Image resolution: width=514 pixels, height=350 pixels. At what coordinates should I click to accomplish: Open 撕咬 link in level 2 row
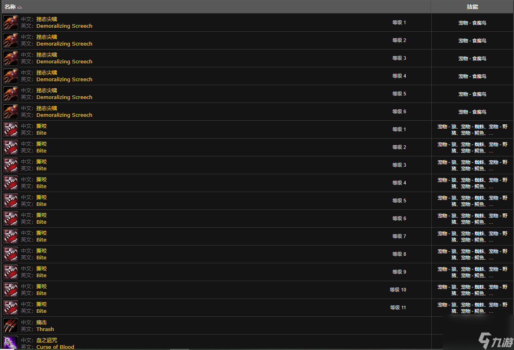[42, 144]
